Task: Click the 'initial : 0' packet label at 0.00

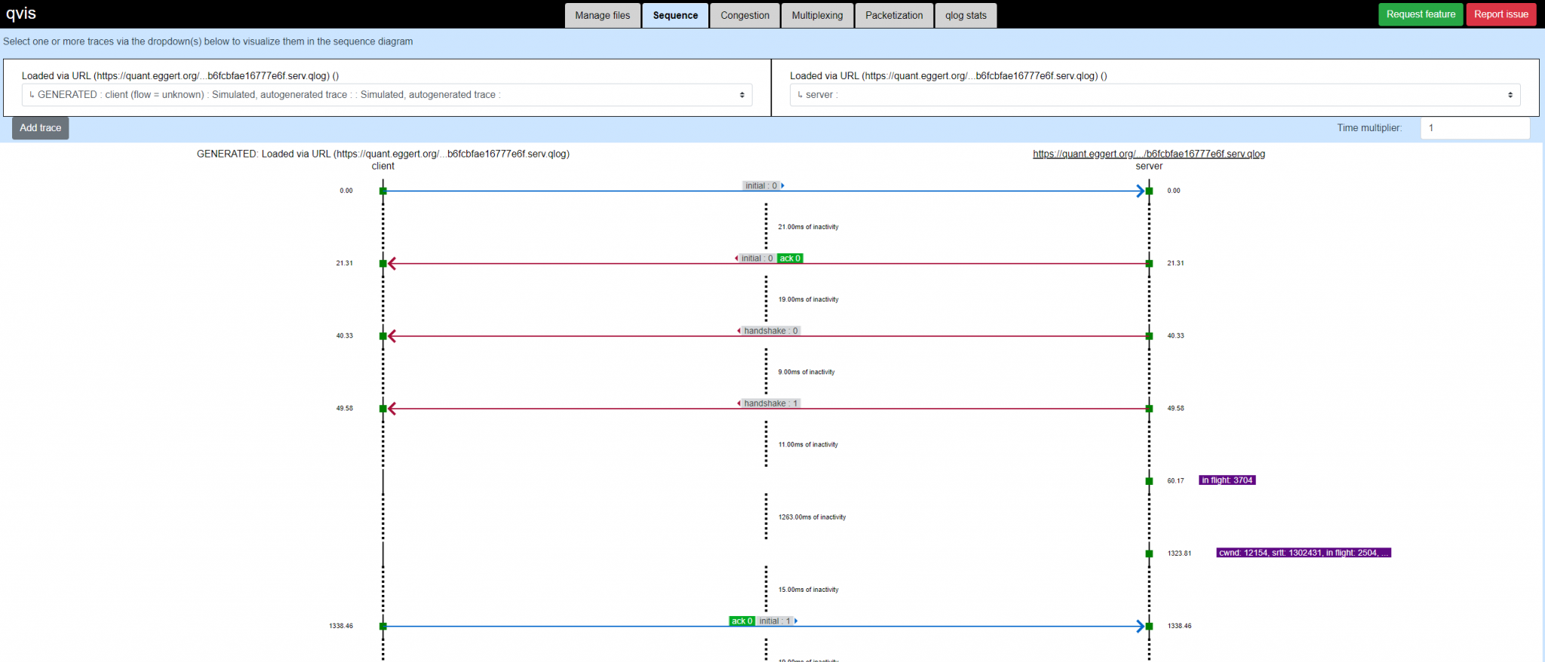Action: click(760, 185)
